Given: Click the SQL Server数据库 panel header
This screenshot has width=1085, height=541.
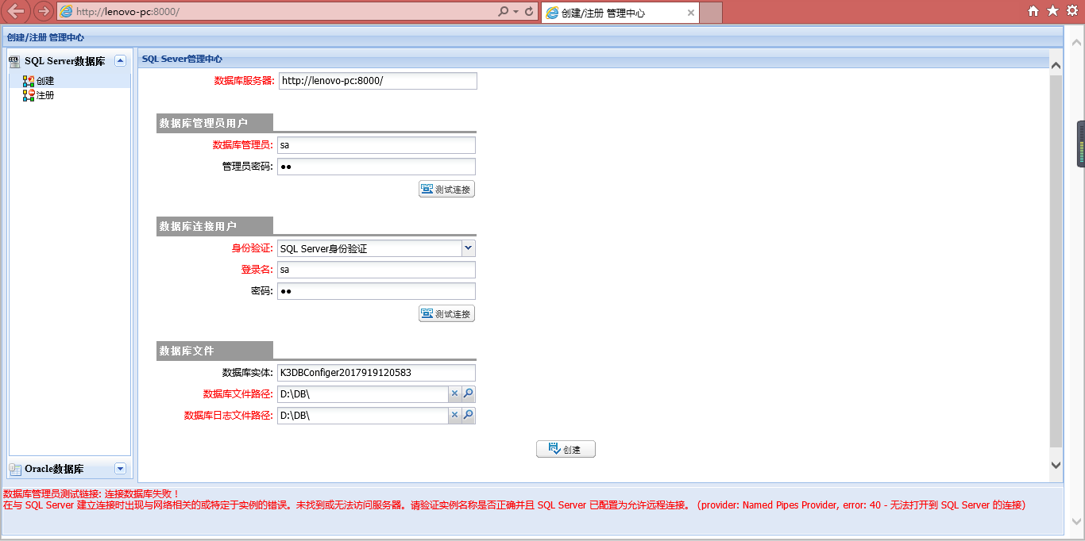Looking at the screenshot, I should (69, 61).
